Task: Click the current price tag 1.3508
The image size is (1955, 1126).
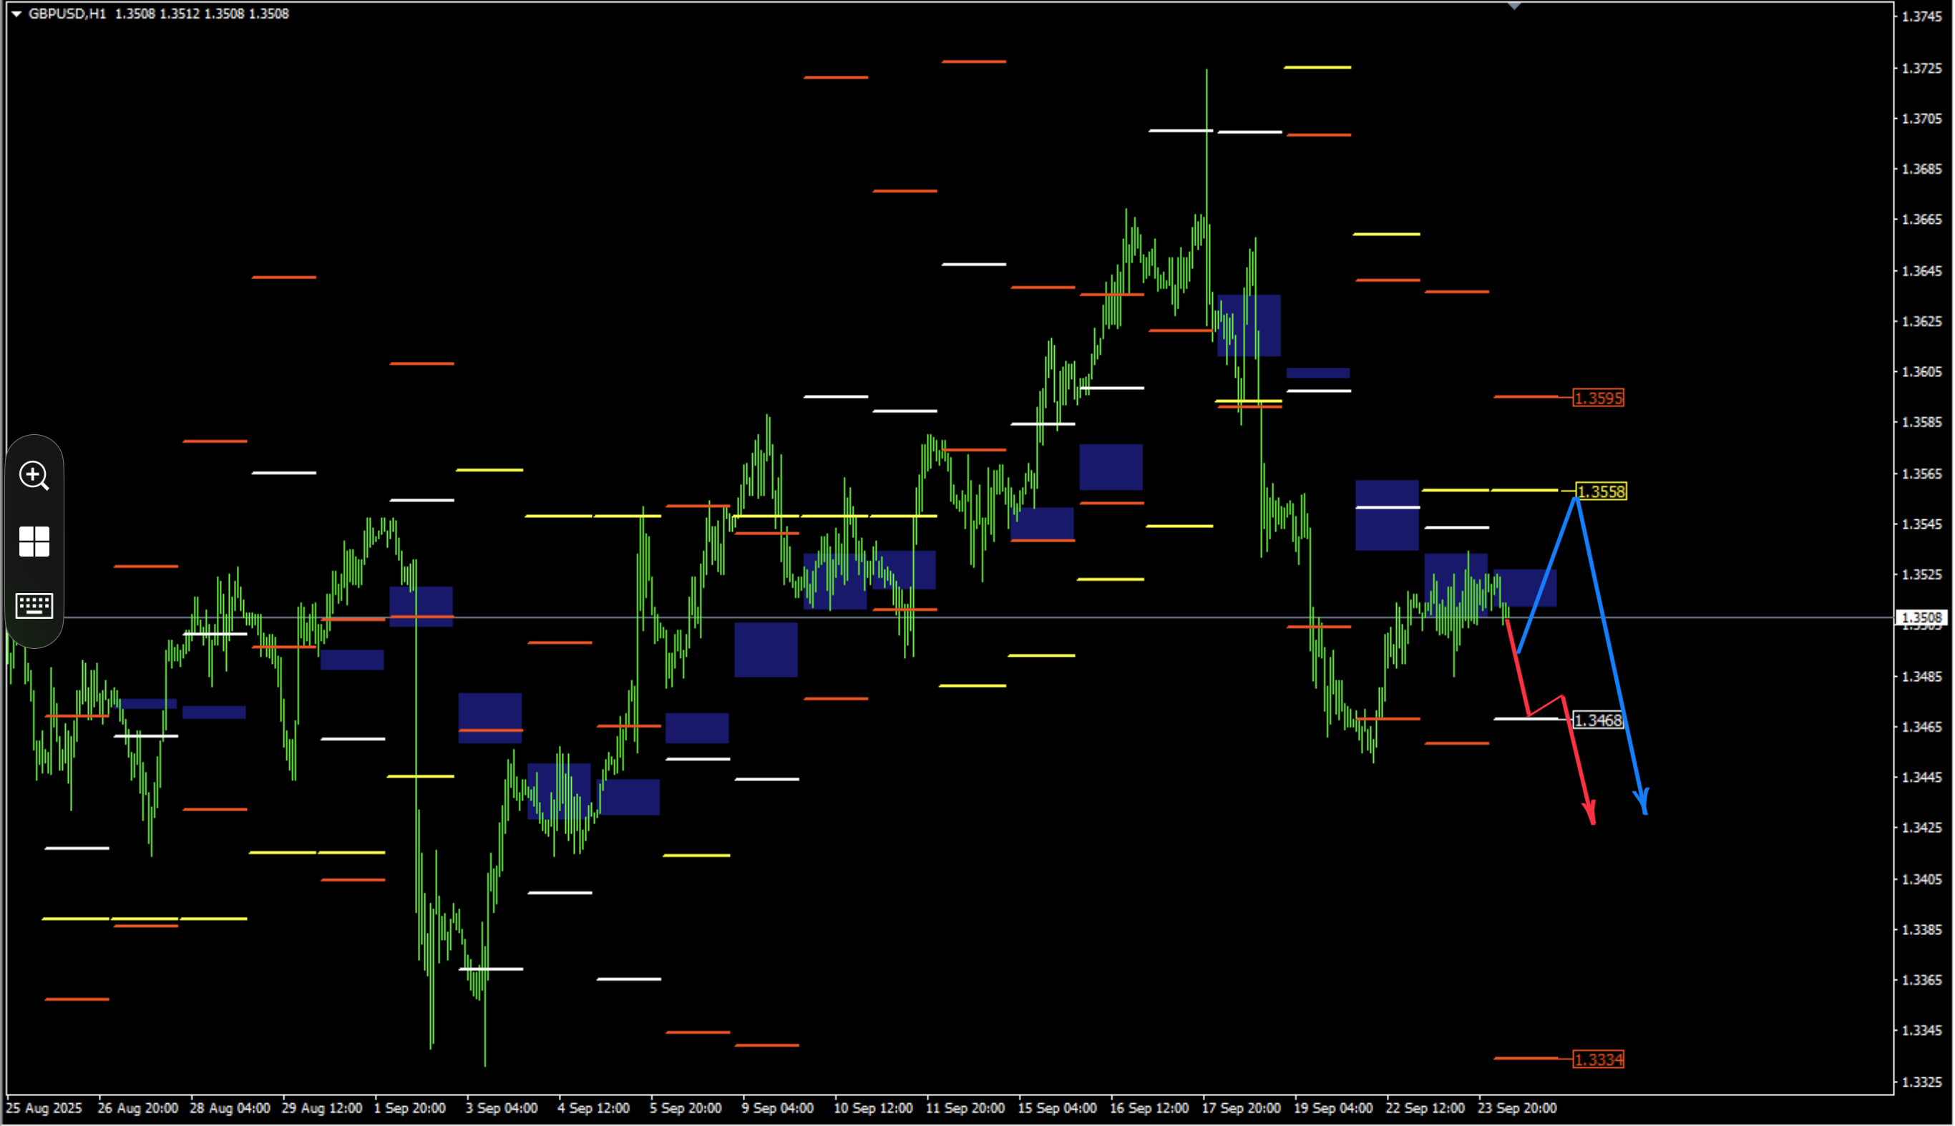Action: [1921, 617]
